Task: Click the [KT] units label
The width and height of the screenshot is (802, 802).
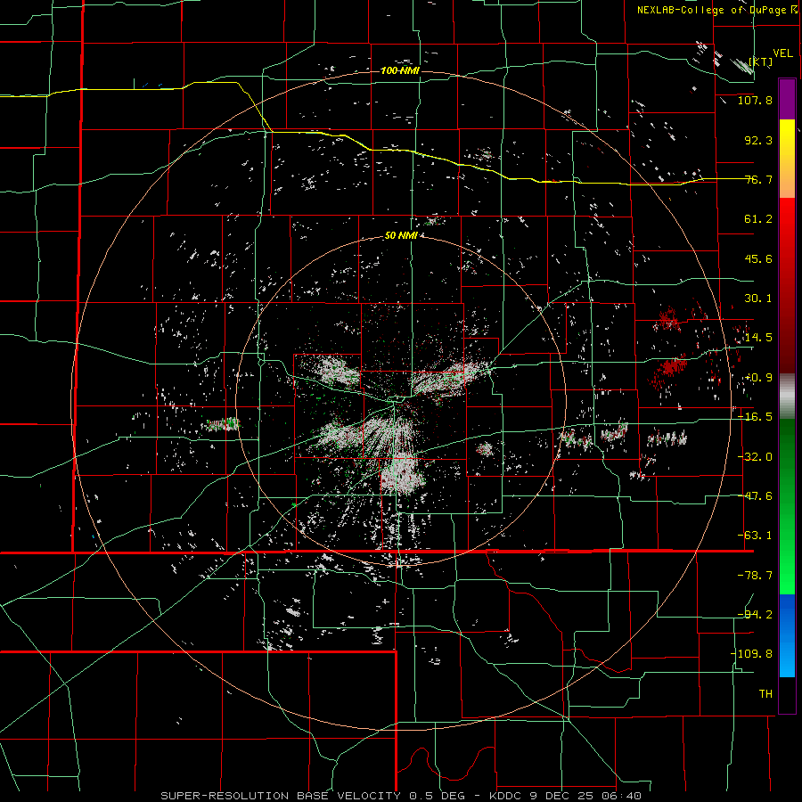Action: click(761, 61)
